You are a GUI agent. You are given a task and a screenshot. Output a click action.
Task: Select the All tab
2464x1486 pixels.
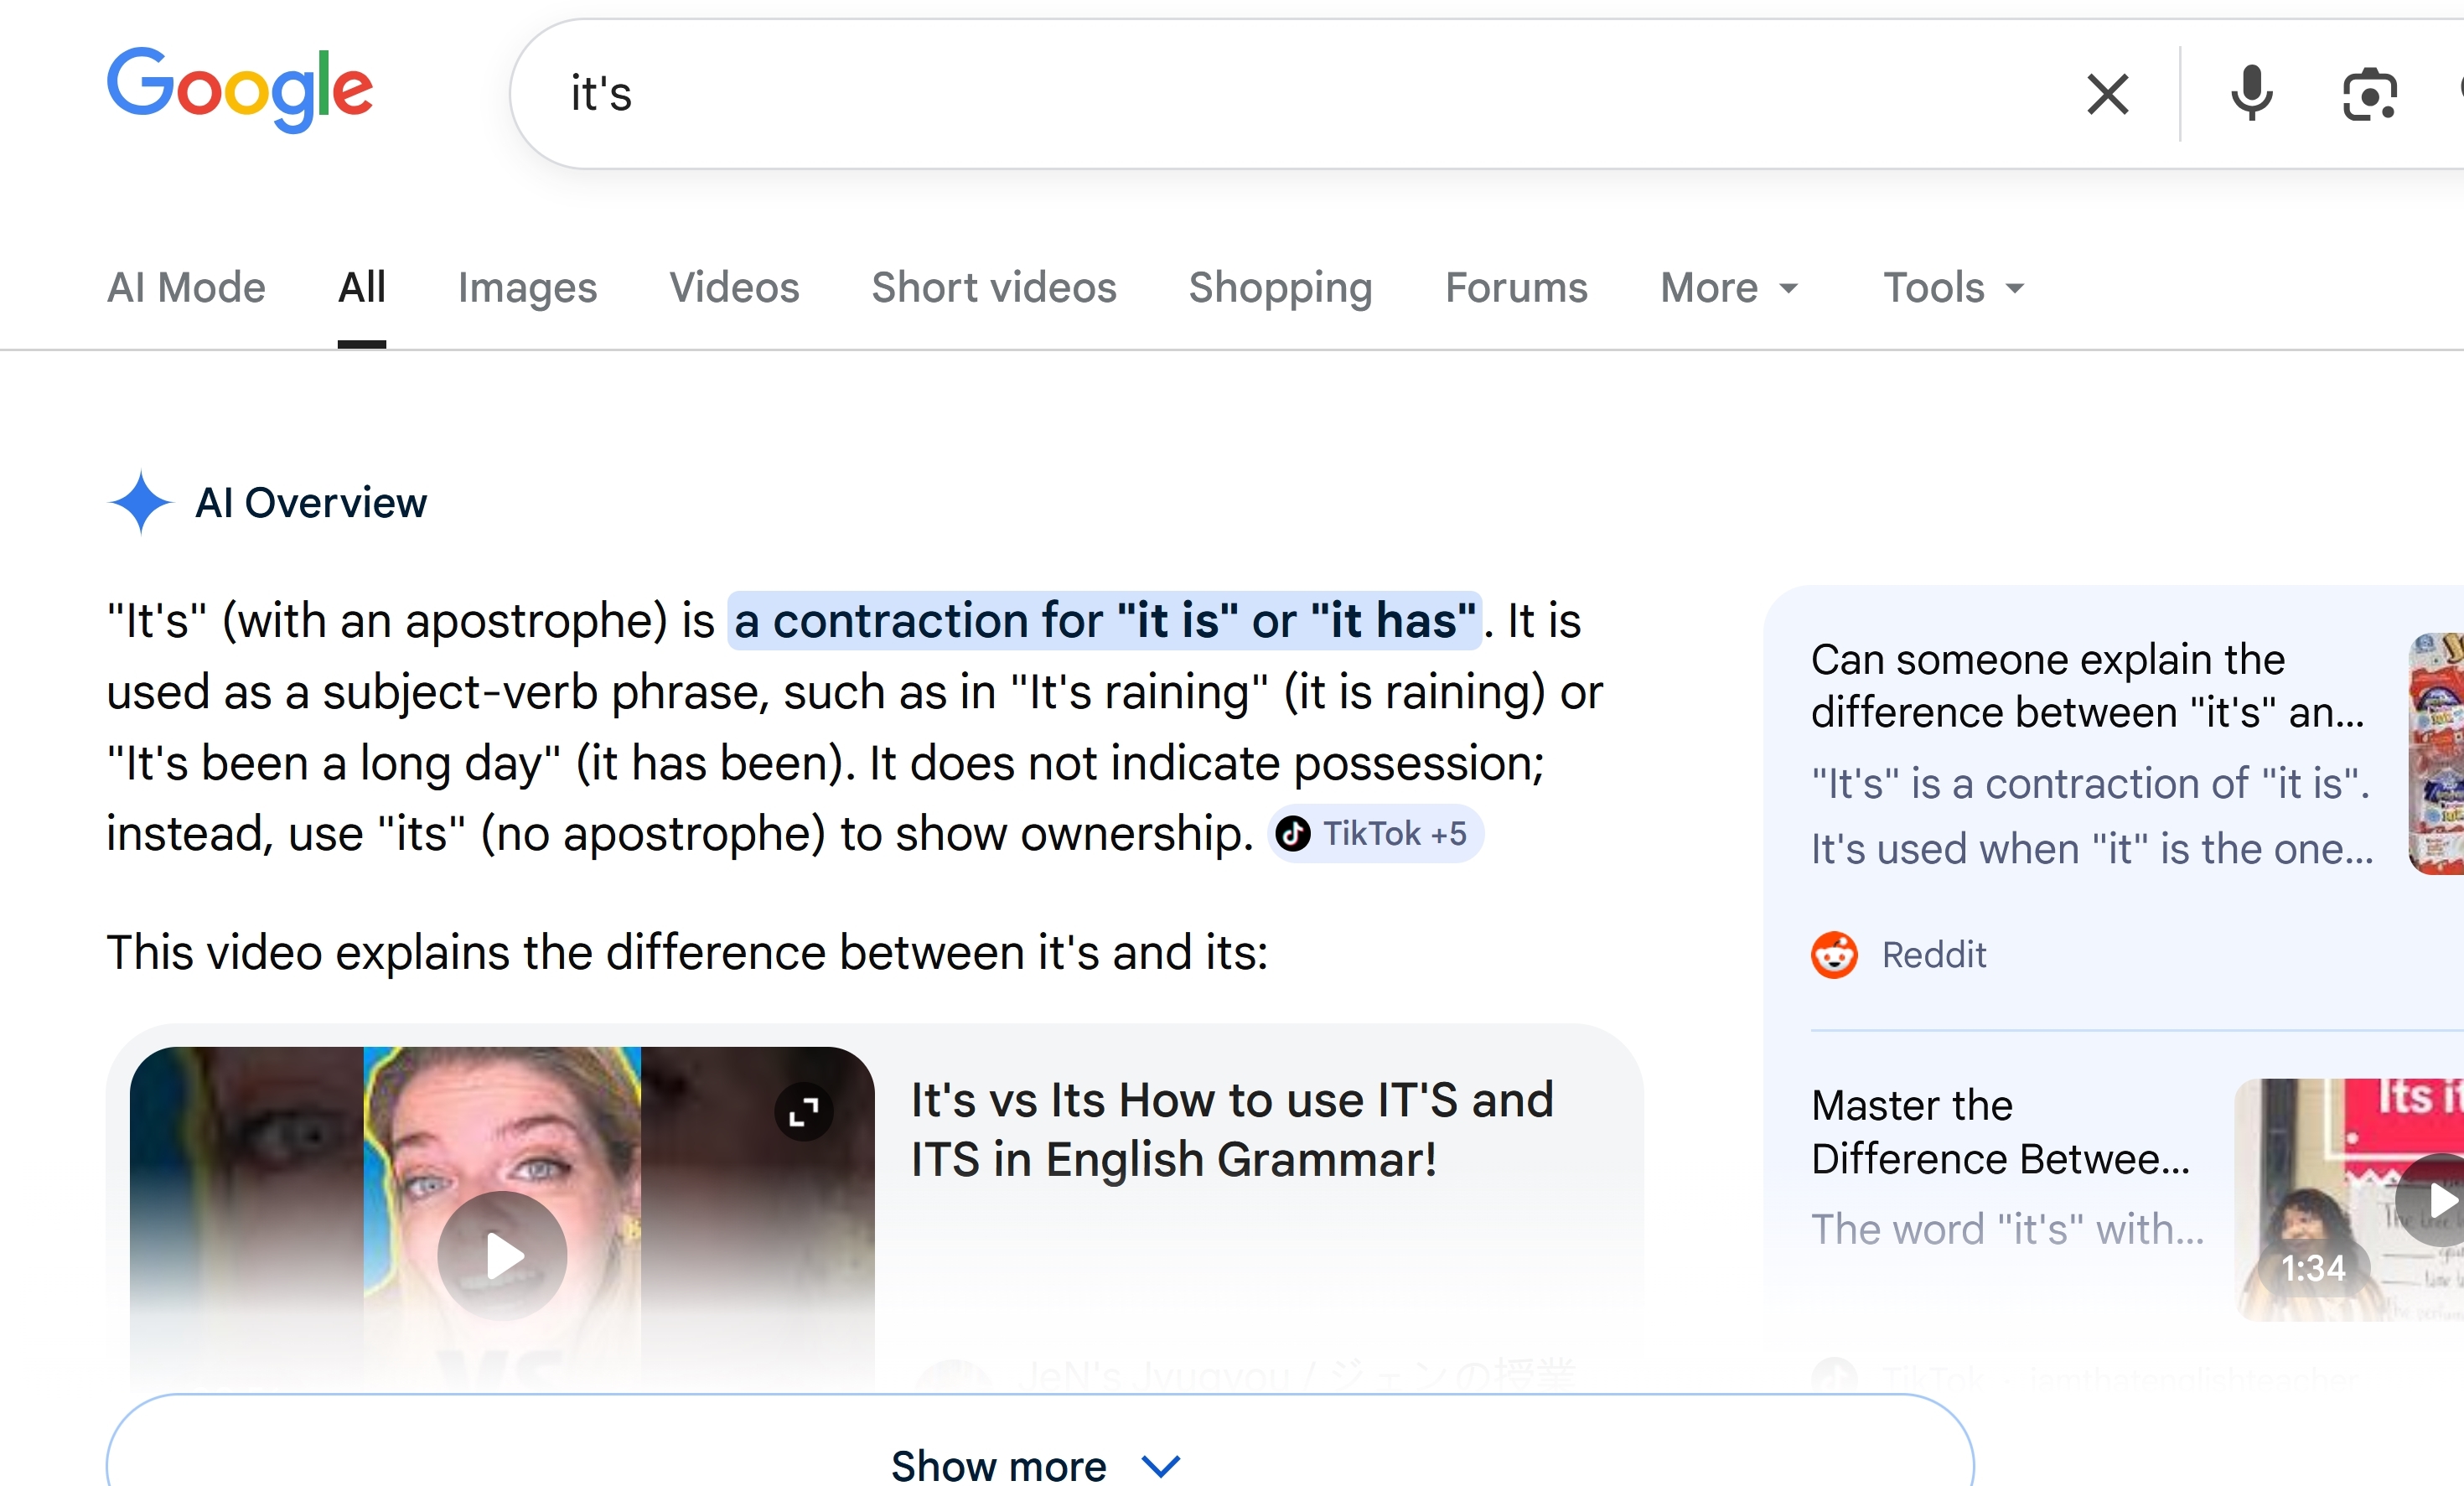362,288
